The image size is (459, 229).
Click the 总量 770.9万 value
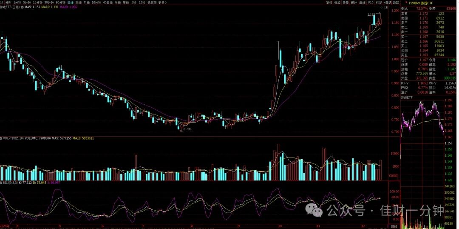(423, 74)
